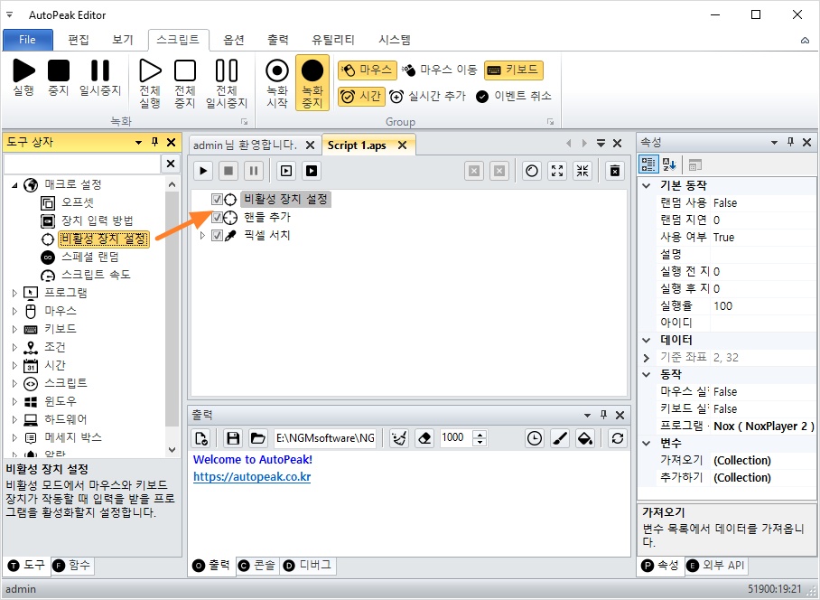Viewport: 820px width, 600px height.
Task: Toggle 키보드 recording option
Action: tap(514, 70)
